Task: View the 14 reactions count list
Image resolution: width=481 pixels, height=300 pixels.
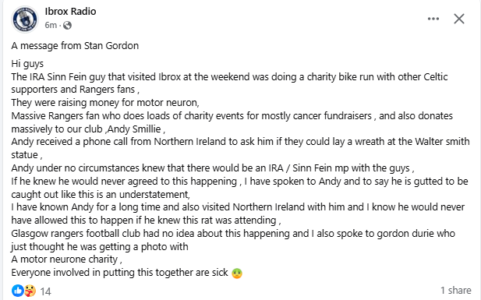Action: click(x=45, y=291)
